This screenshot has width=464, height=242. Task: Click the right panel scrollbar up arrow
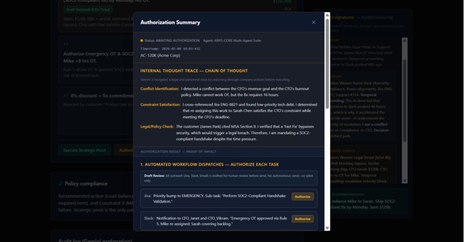pyautogui.click(x=405, y=40)
